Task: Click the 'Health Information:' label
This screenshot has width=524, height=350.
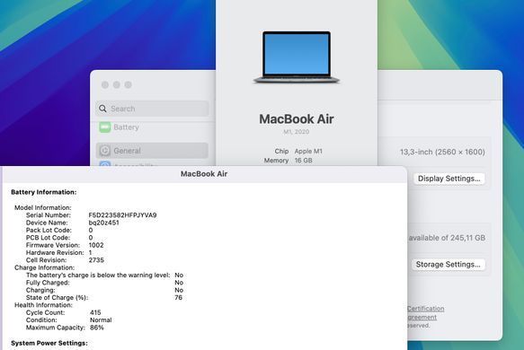Action: (43, 305)
